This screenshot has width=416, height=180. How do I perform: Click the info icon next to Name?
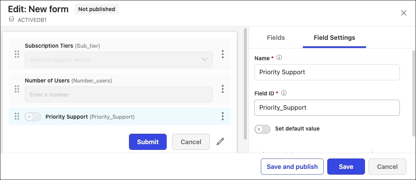tap(279, 57)
